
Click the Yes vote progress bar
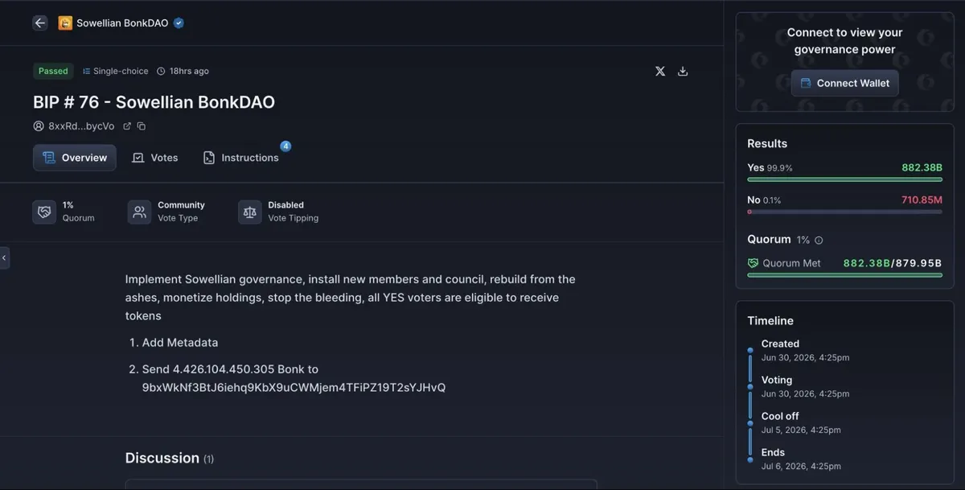(844, 179)
